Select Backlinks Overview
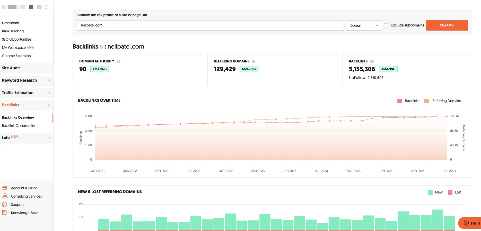Viewport: 481px width, 231px height. click(x=18, y=117)
